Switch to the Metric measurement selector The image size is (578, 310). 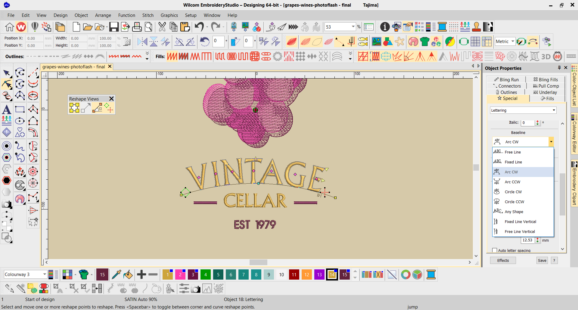[505, 41]
